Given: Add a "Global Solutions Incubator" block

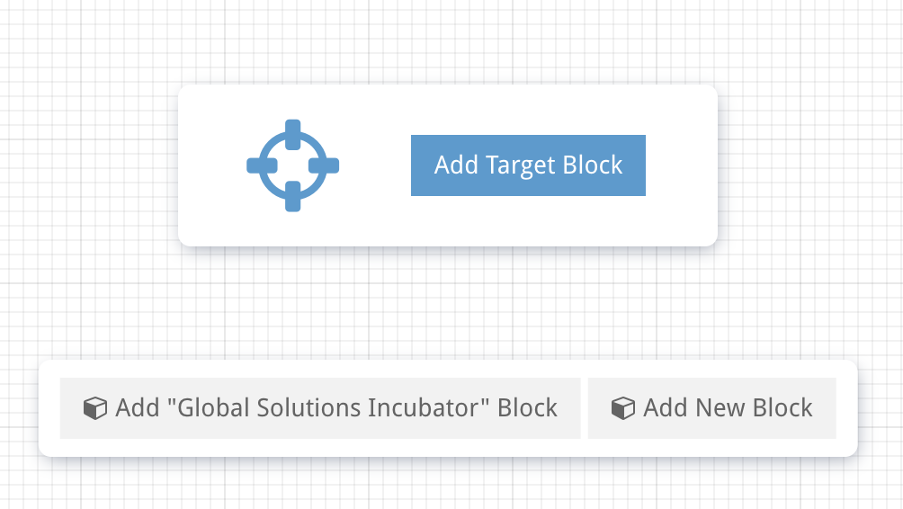Looking at the screenshot, I should click(x=320, y=408).
